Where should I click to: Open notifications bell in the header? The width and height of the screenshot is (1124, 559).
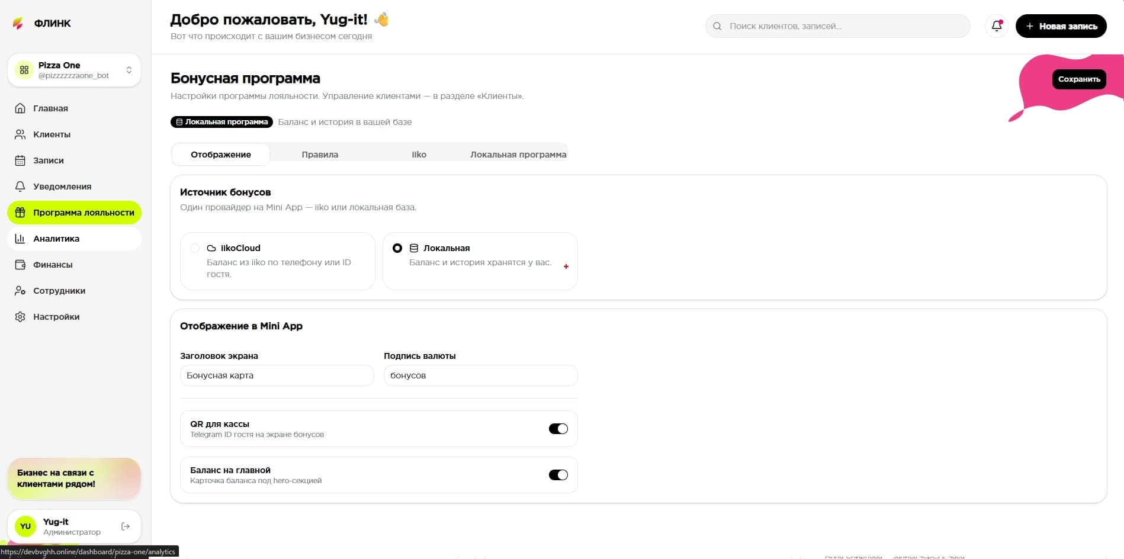[x=997, y=26]
